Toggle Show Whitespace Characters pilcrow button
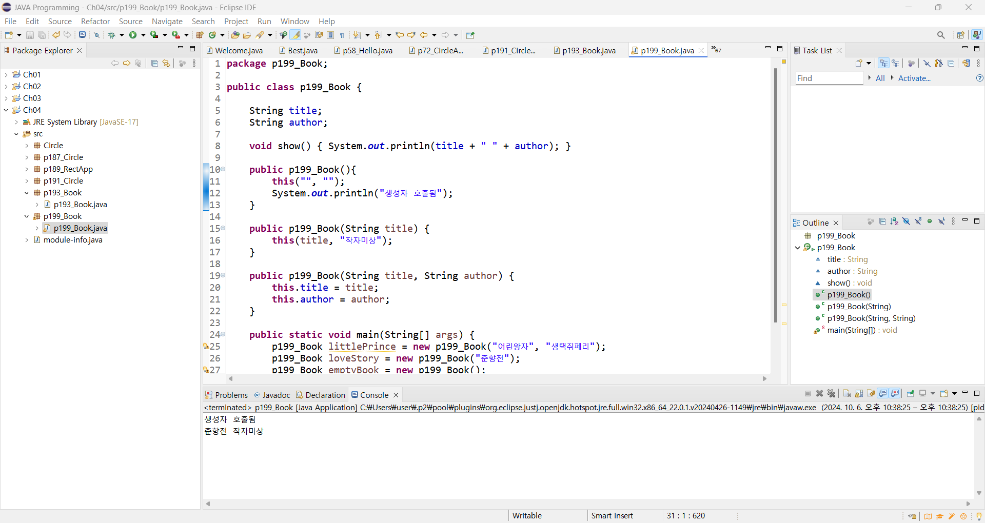 (x=342, y=35)
